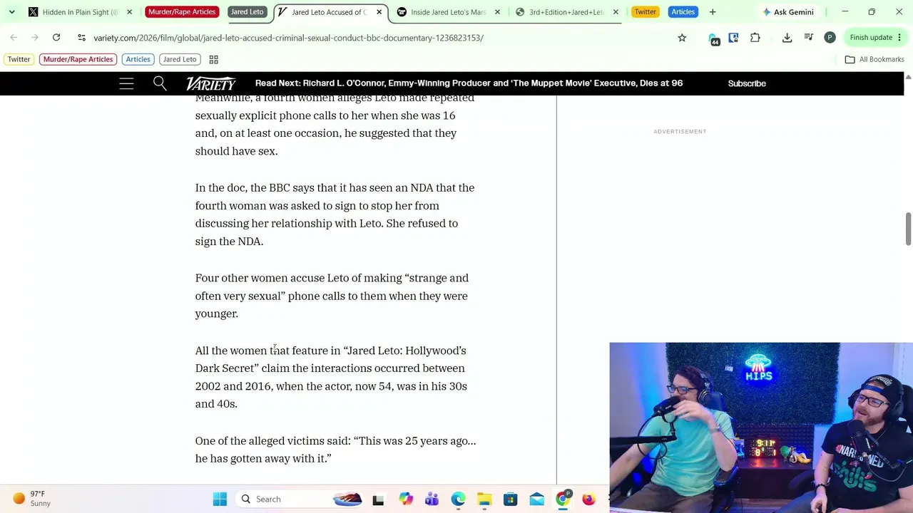The width and height of the screenshot is (913, 513).
Task: Open the Twitter saved tab group in bookmarks bar
Action: pos(19,60)
